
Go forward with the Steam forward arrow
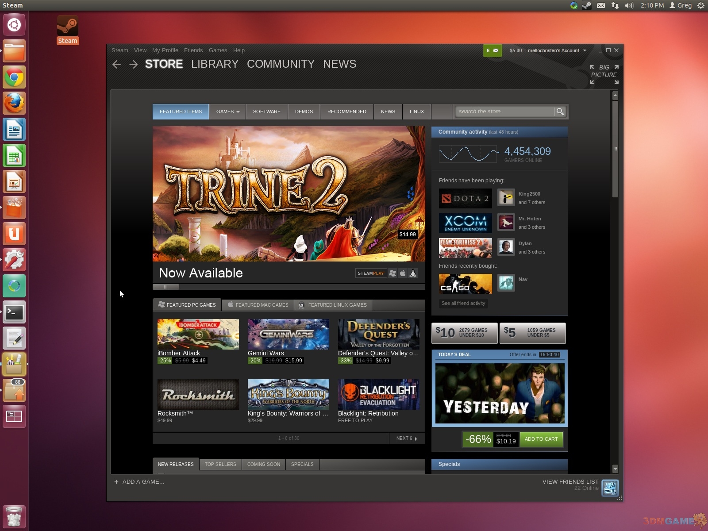click(x=133, y=65)
